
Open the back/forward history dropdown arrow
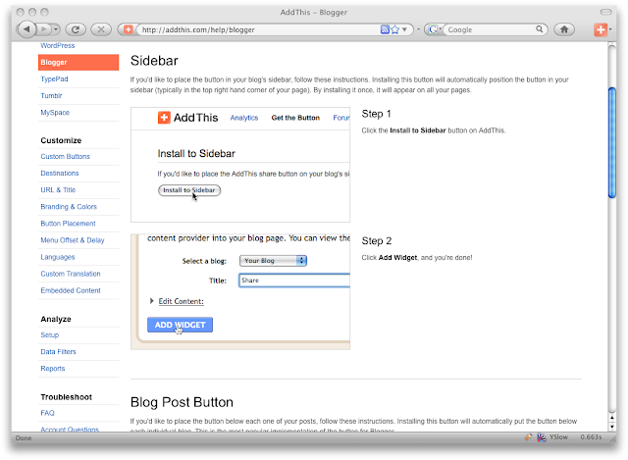56,29
